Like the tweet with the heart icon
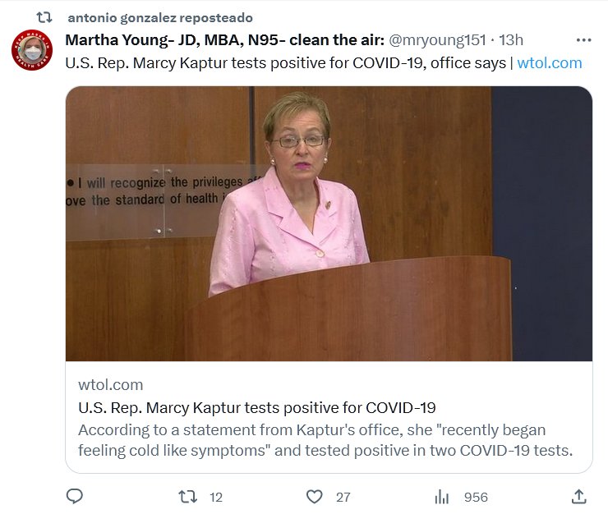608x514 pixels. 314,497
